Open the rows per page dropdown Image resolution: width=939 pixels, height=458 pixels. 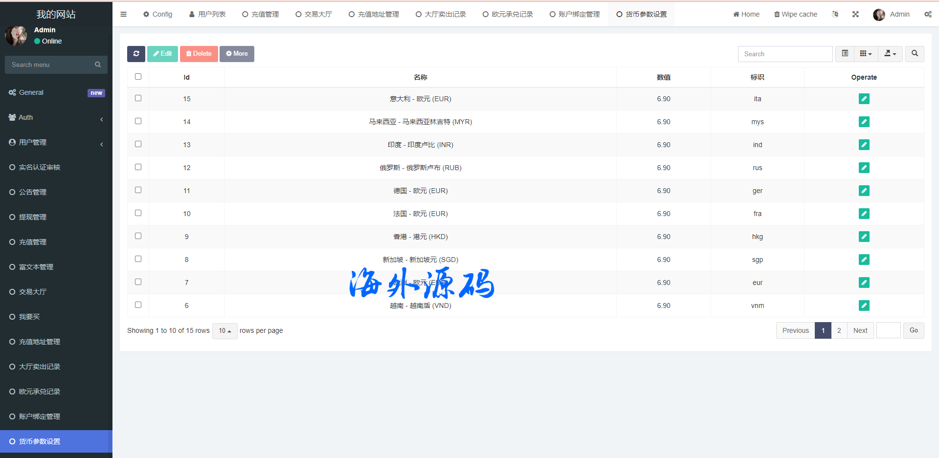[224, 331]
